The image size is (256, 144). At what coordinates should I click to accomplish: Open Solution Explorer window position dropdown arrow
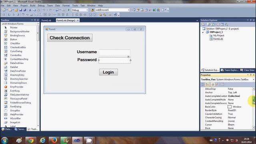pyautogui.click(x=248, y=20)
